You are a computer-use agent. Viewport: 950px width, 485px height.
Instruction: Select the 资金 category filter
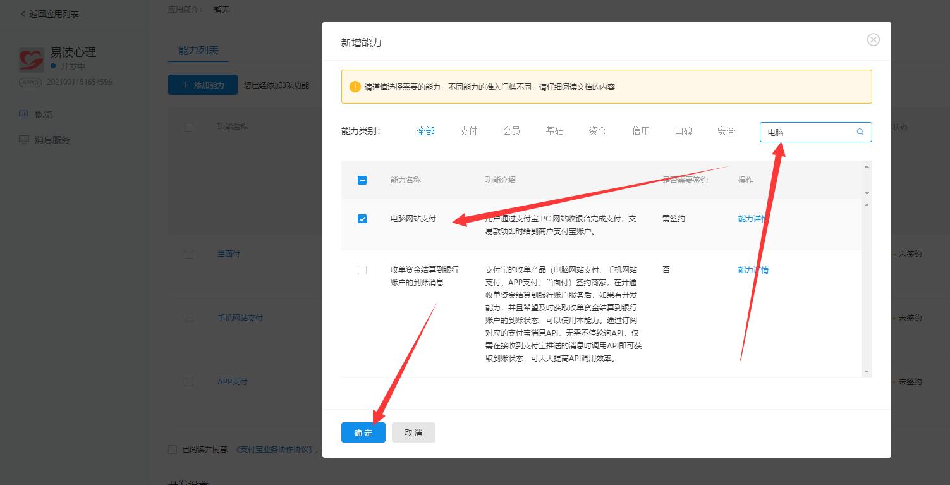[x=597, y=132]
